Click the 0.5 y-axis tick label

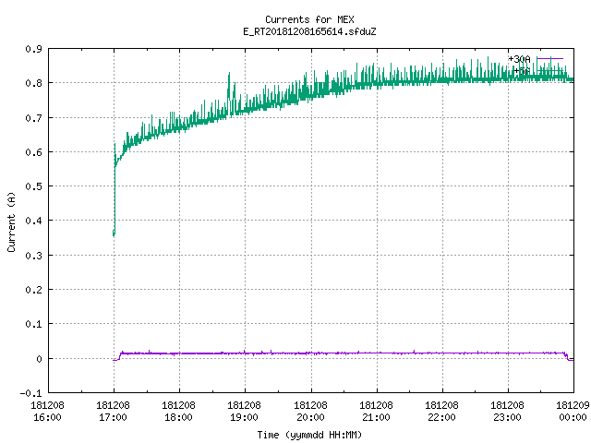click(x=33, y=186)
